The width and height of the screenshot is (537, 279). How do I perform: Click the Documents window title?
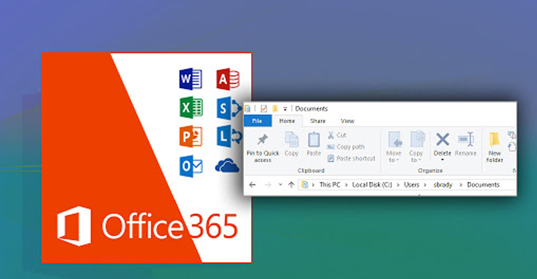click(x=311, y=109)
